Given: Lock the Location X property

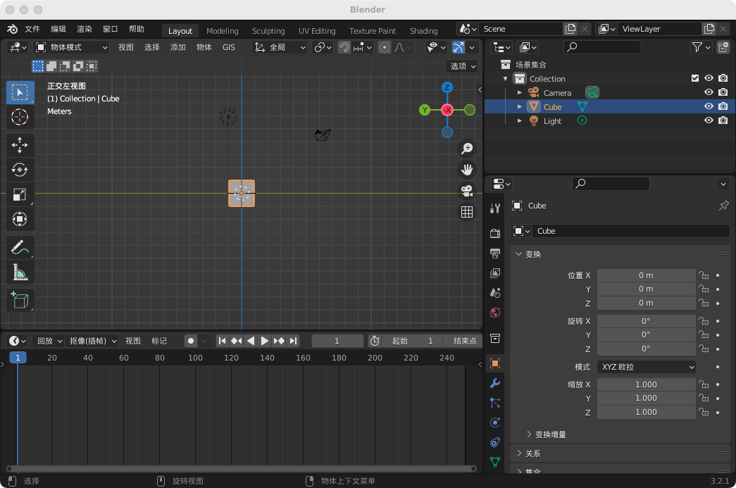Looking at the screenshot, I should pyautogui.click(x=703, y=275).
